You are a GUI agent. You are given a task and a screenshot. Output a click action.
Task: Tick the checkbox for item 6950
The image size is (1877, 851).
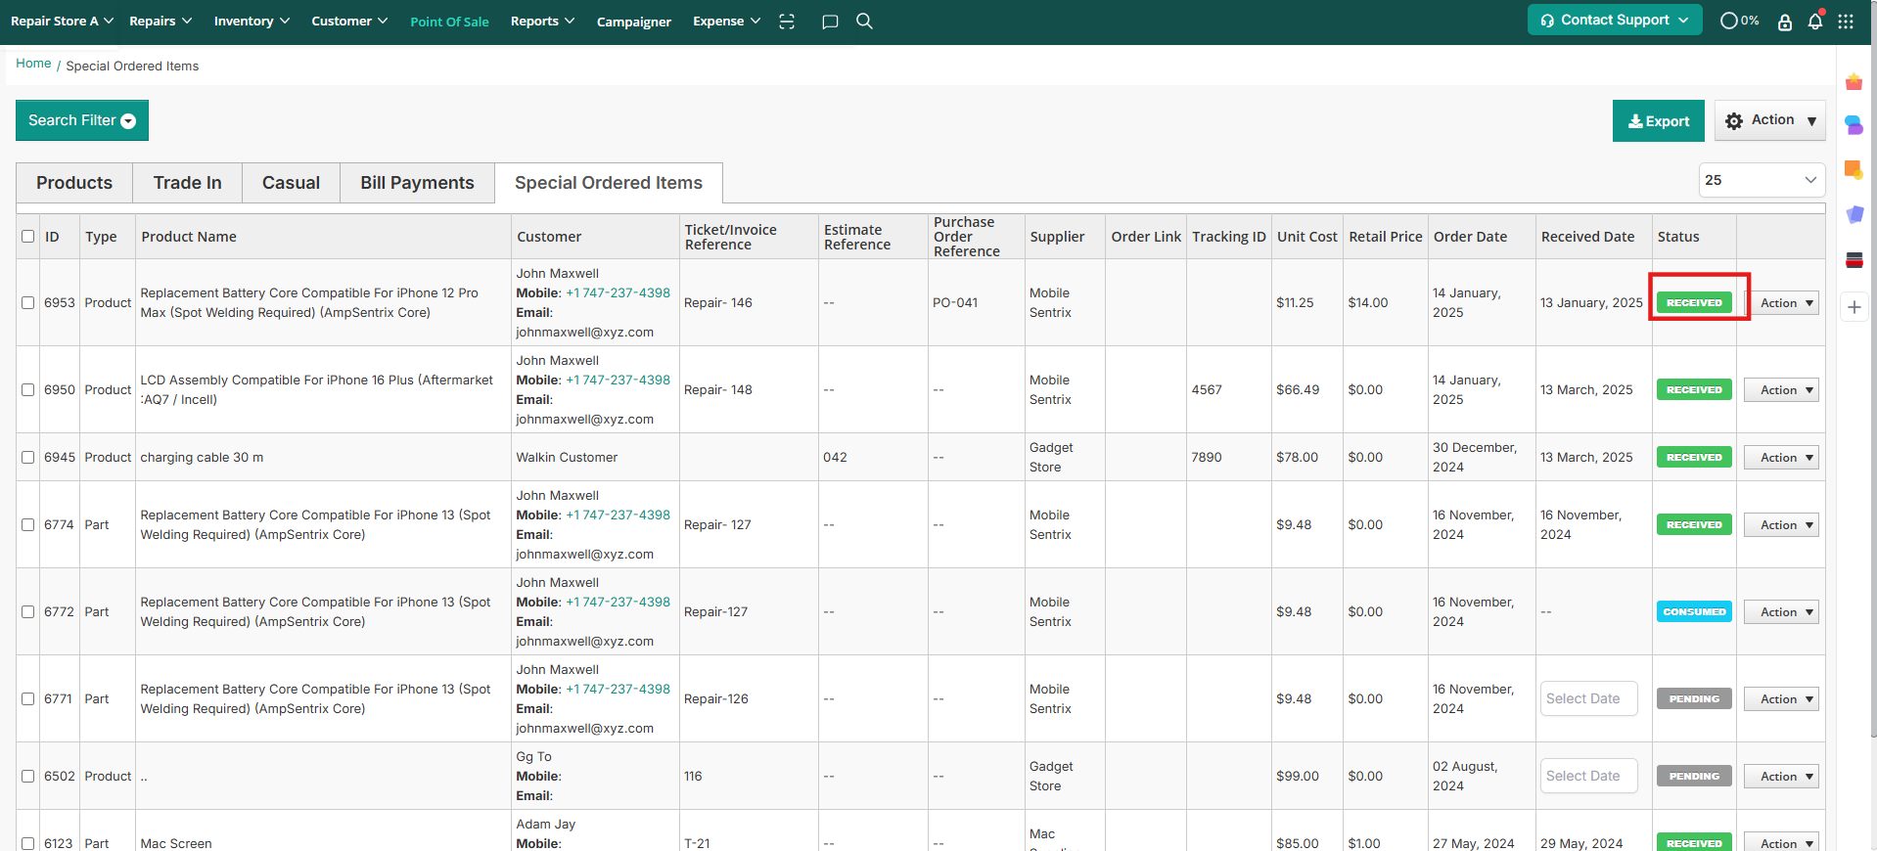28,390
